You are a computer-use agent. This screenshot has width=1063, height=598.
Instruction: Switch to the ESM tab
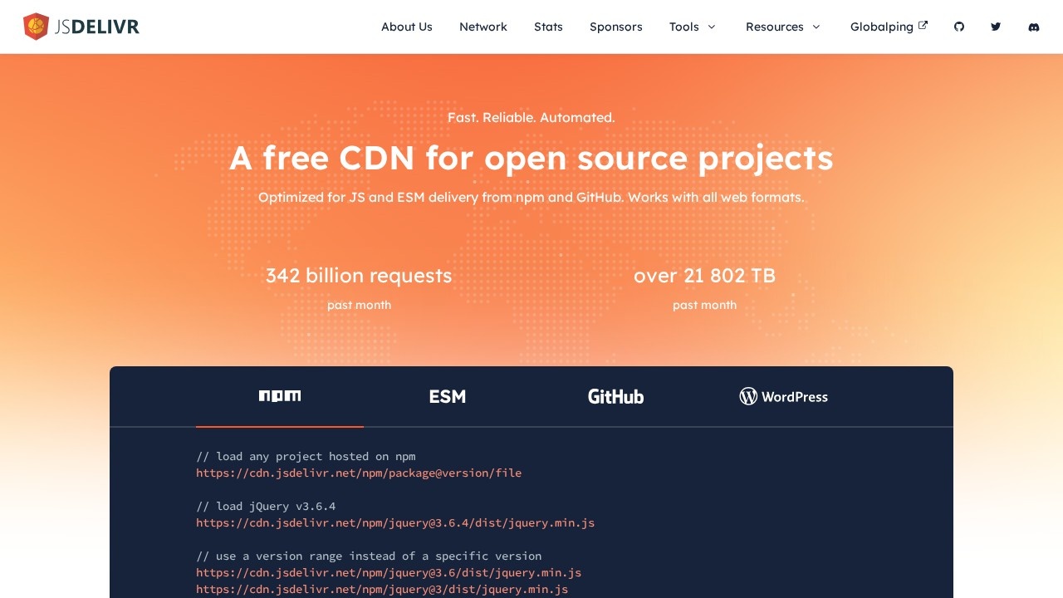pyautogui.click(x=448, y=396)
